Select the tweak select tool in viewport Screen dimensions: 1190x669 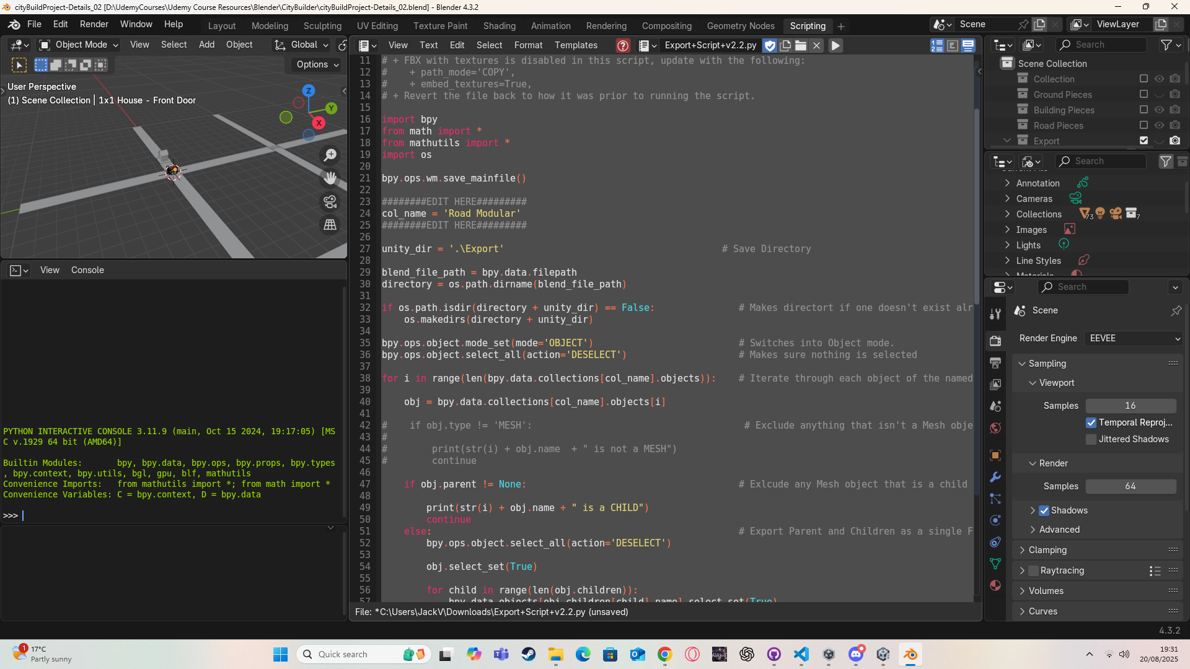pyautogui.click(x=19, y=65)
